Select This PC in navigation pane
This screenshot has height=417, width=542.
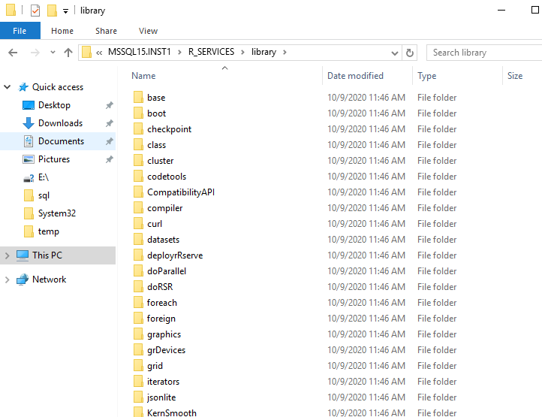(47, 255)
